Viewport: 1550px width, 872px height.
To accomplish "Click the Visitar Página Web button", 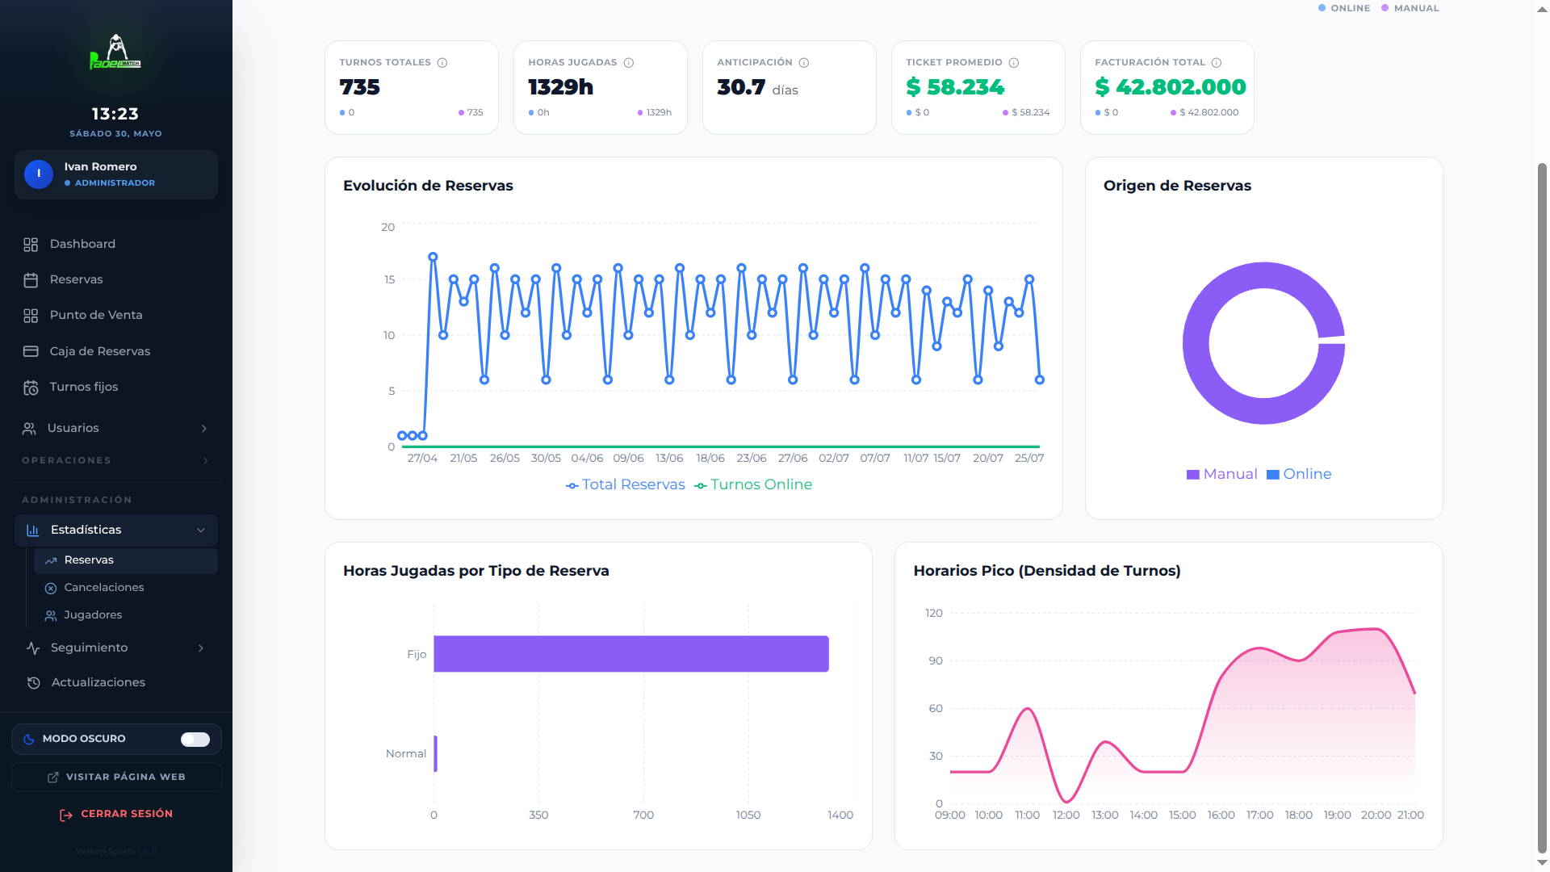I will [x=116, y=778].
